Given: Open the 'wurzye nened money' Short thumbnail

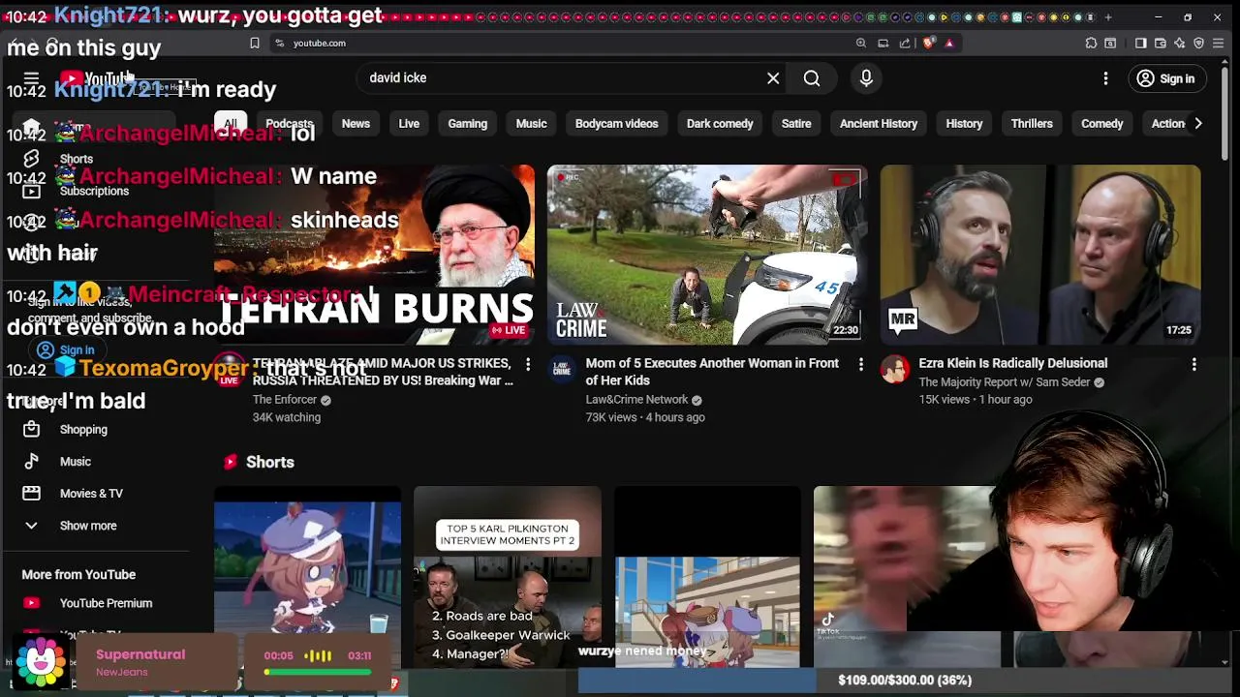Looking at the screenshot, I should click(707, 577).
